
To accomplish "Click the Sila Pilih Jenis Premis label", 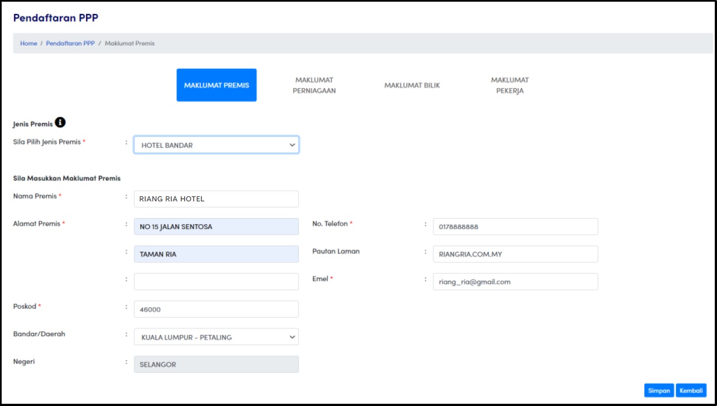I will 47,141.
